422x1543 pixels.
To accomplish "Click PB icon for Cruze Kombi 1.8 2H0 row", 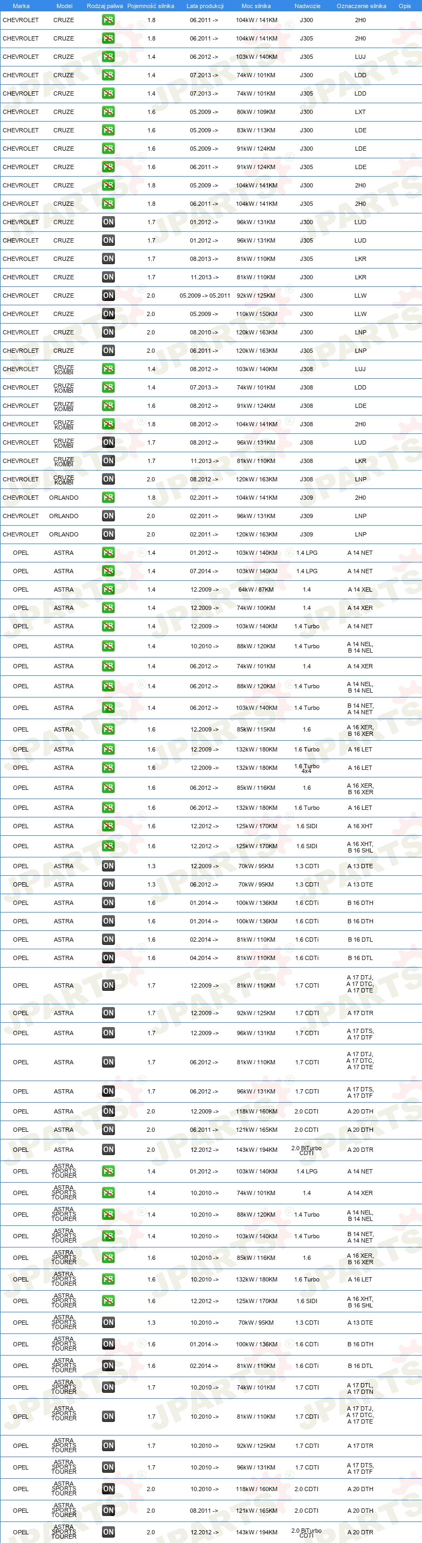I will point(108,424).
